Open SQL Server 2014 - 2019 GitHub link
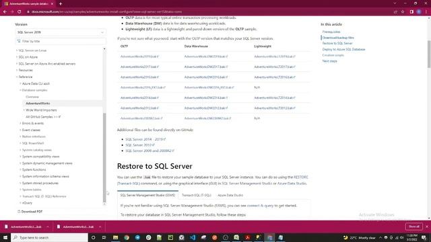This screenshot has height=242, width=431. tap(145, 139)
